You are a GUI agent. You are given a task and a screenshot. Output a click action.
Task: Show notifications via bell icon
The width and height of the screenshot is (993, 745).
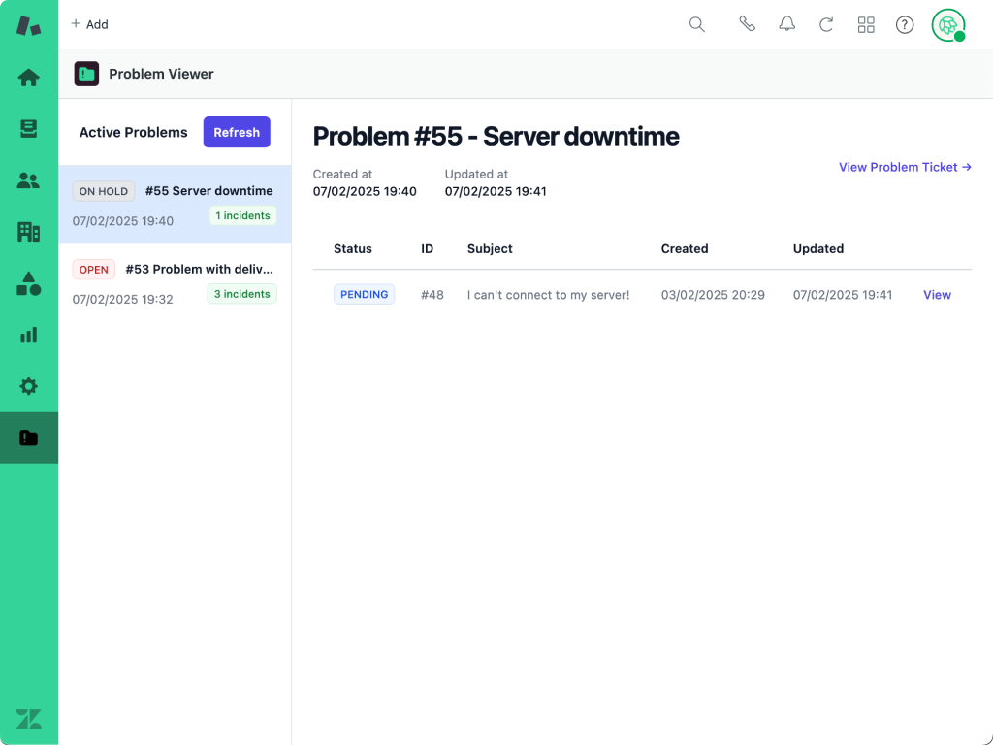787,24
